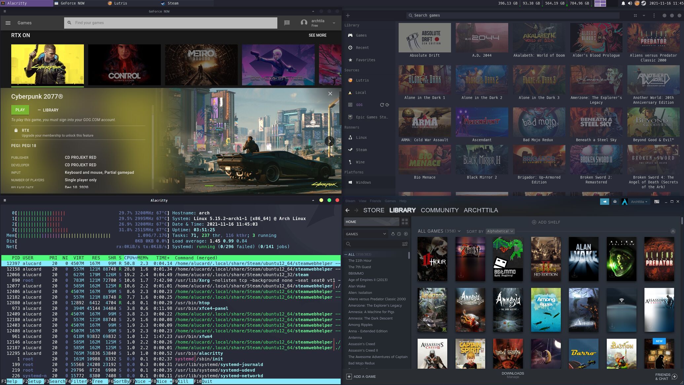Click F9 Kill in the htop footer
This screenshot has height=385, width=684.
point(183,381)
